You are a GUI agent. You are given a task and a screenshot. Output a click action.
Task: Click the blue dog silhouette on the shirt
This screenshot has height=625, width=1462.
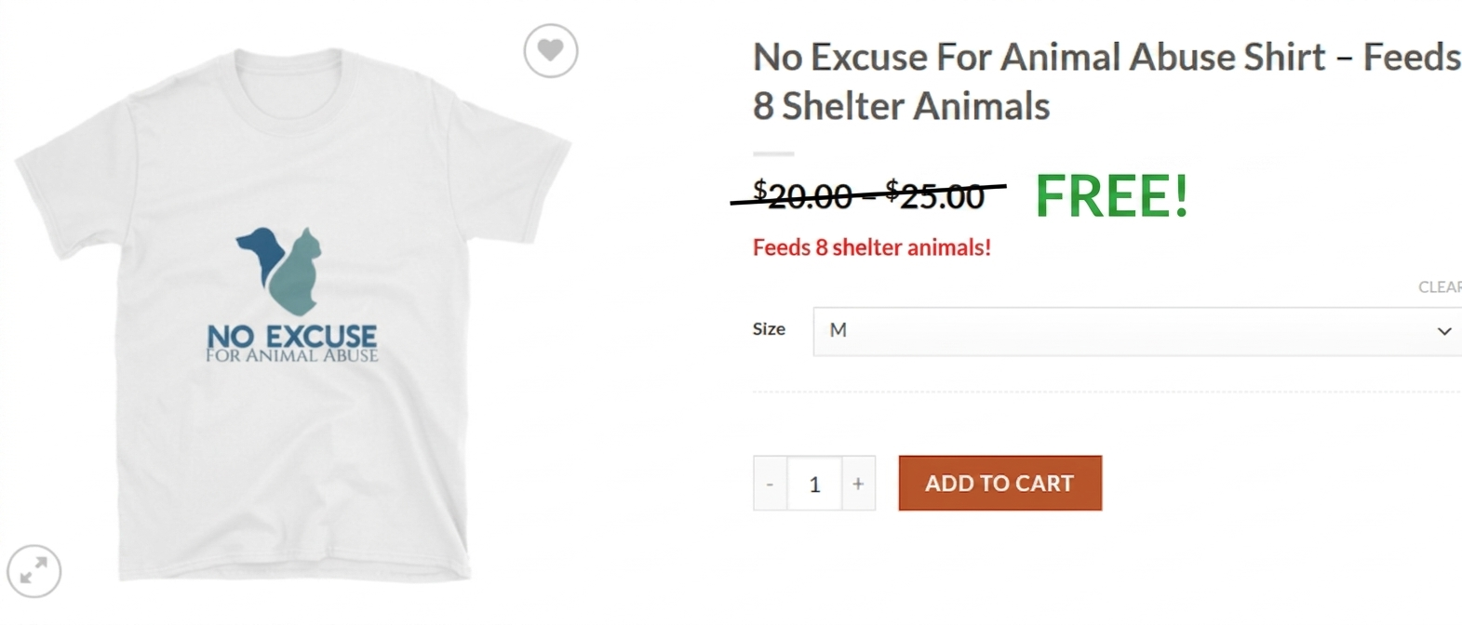click(259, 249)
